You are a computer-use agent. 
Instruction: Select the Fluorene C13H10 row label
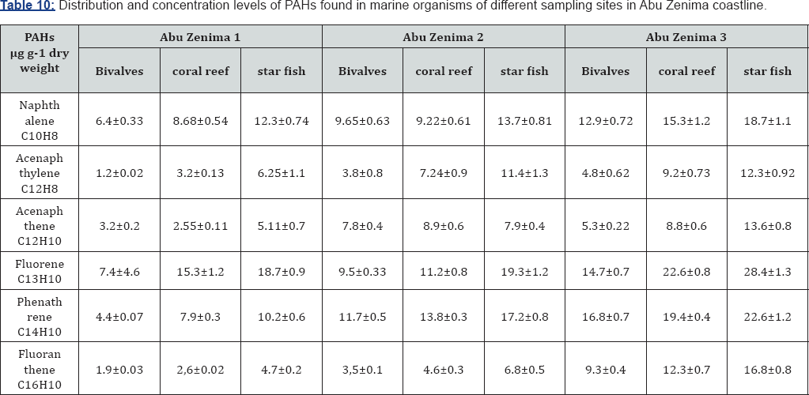pos(40,272)
